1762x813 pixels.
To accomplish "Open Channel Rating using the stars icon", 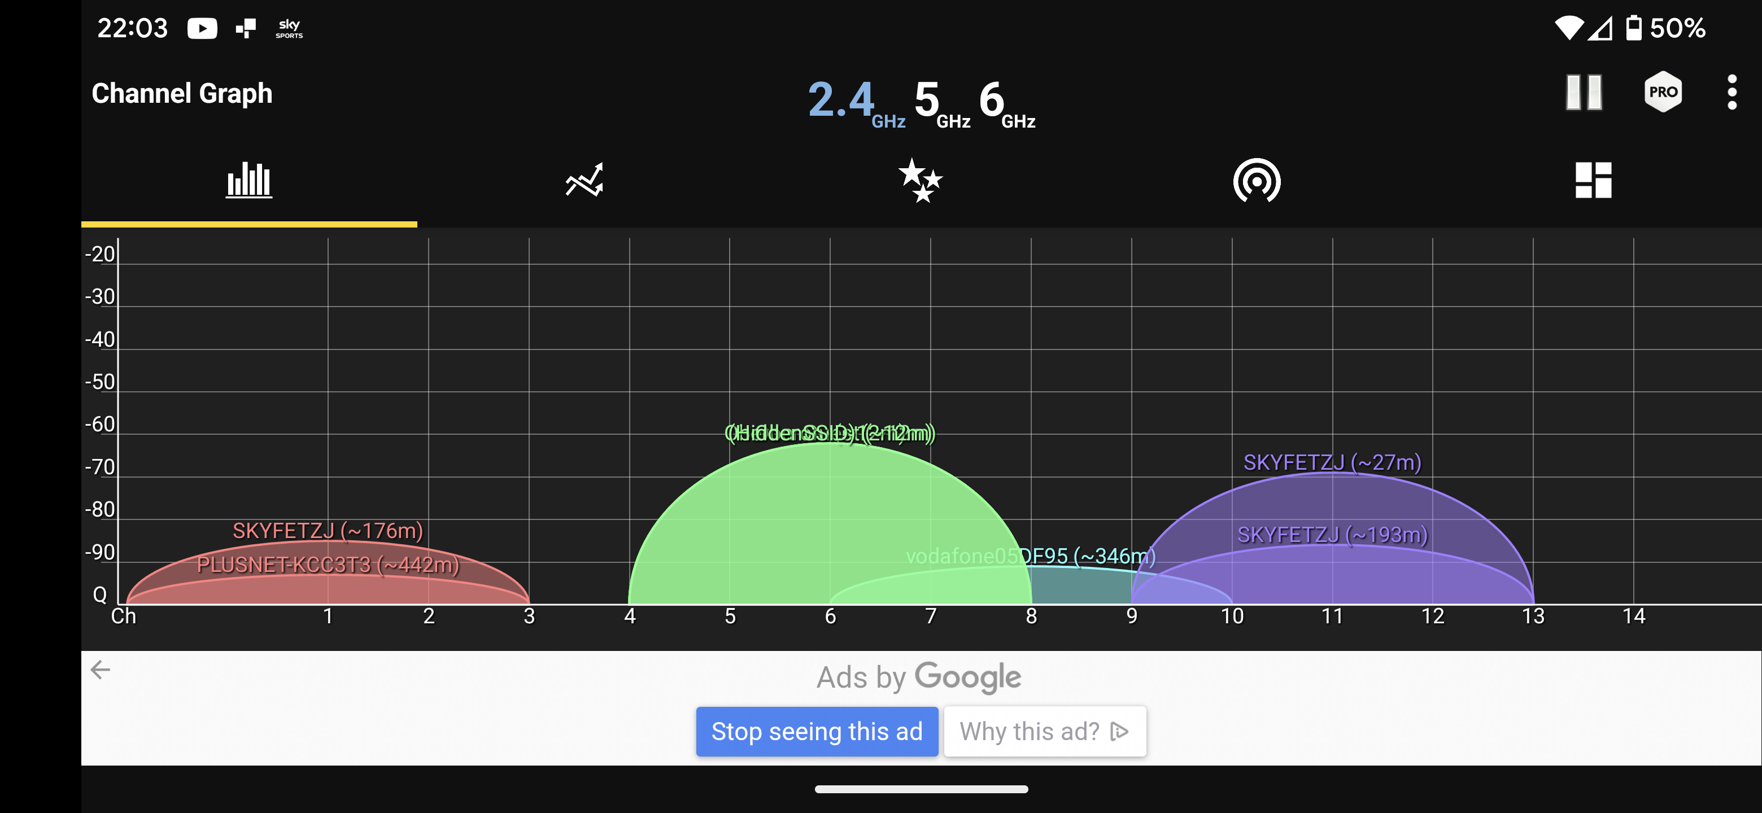I will 920,180.
